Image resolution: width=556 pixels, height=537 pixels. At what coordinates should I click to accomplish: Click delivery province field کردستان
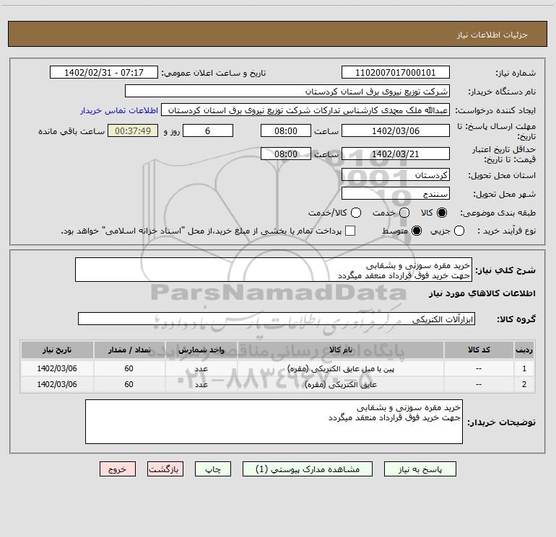pos(396,174)
